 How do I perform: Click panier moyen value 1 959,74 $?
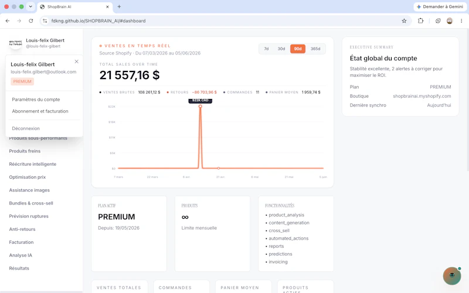[x=311, y=93]
